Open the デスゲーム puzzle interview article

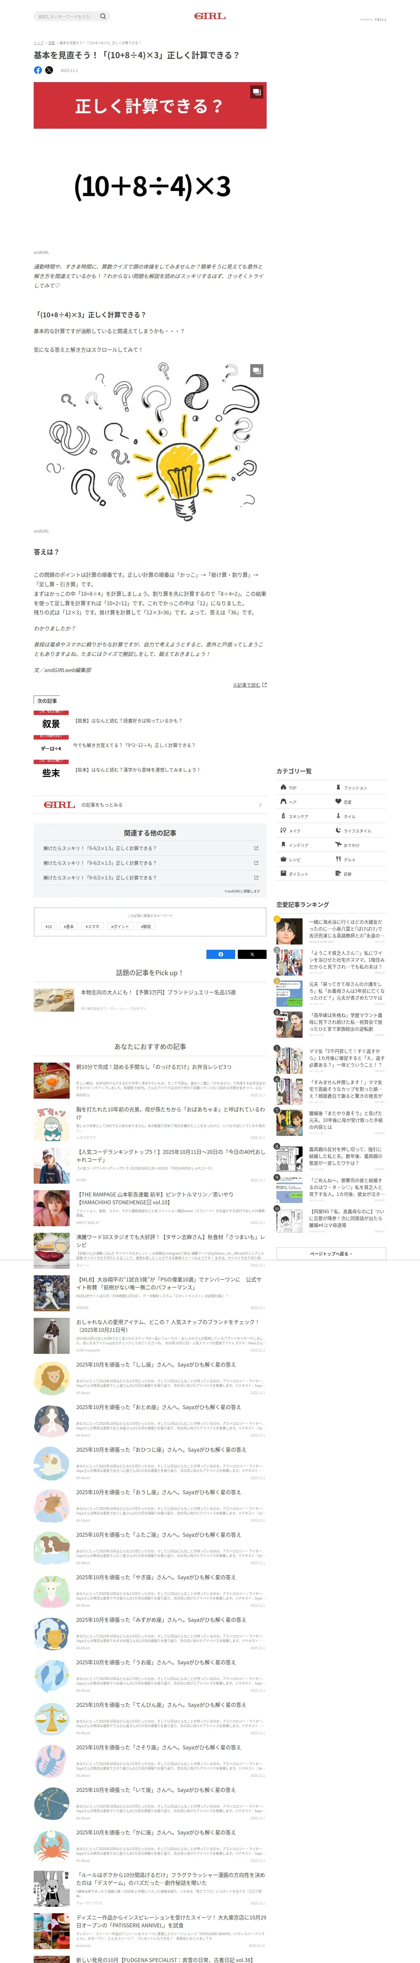[149, 1888]
